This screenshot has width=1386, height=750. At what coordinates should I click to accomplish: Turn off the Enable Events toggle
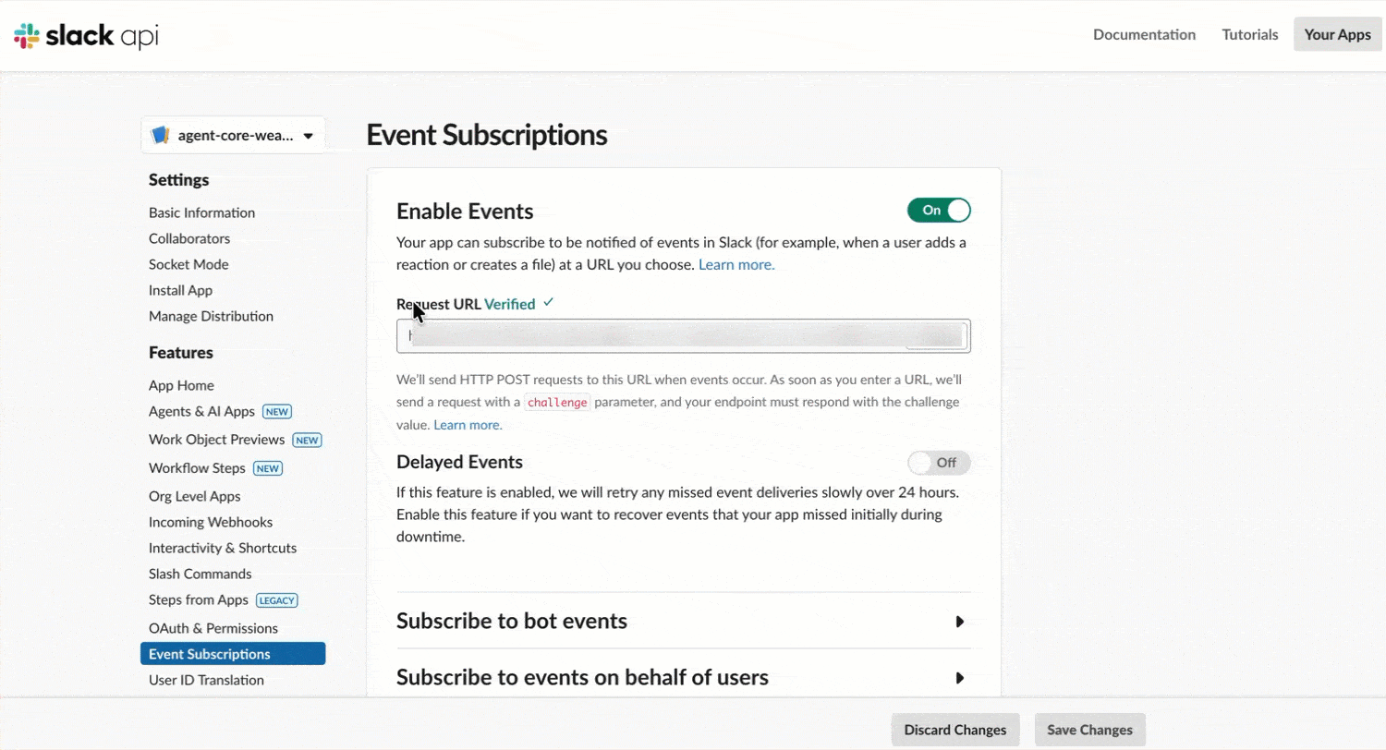tap(939, 210)
